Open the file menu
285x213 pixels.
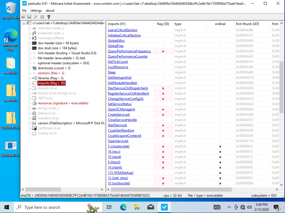click(24, 11)
